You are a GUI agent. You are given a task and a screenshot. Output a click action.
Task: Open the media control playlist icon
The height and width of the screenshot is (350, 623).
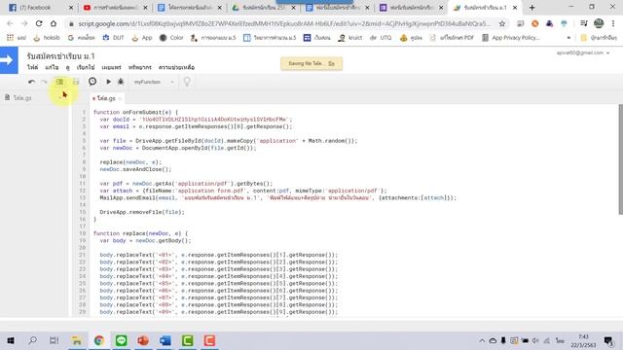584,23
